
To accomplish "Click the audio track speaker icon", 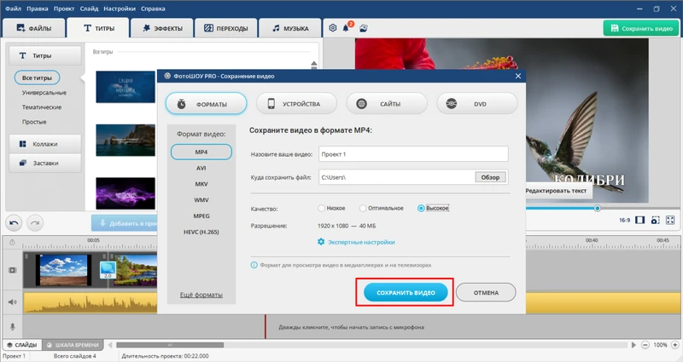I will coord(12,301).
